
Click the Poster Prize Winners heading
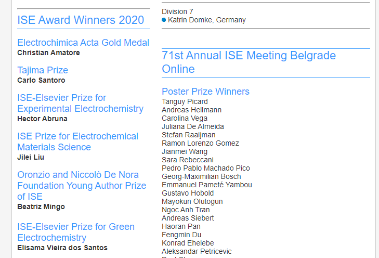206,92
